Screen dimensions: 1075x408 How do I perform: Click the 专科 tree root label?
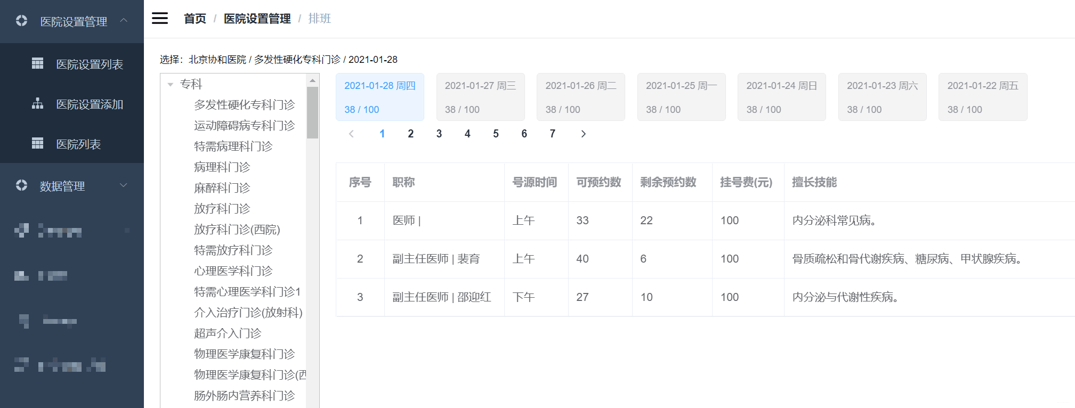click(x=191, y=84)
